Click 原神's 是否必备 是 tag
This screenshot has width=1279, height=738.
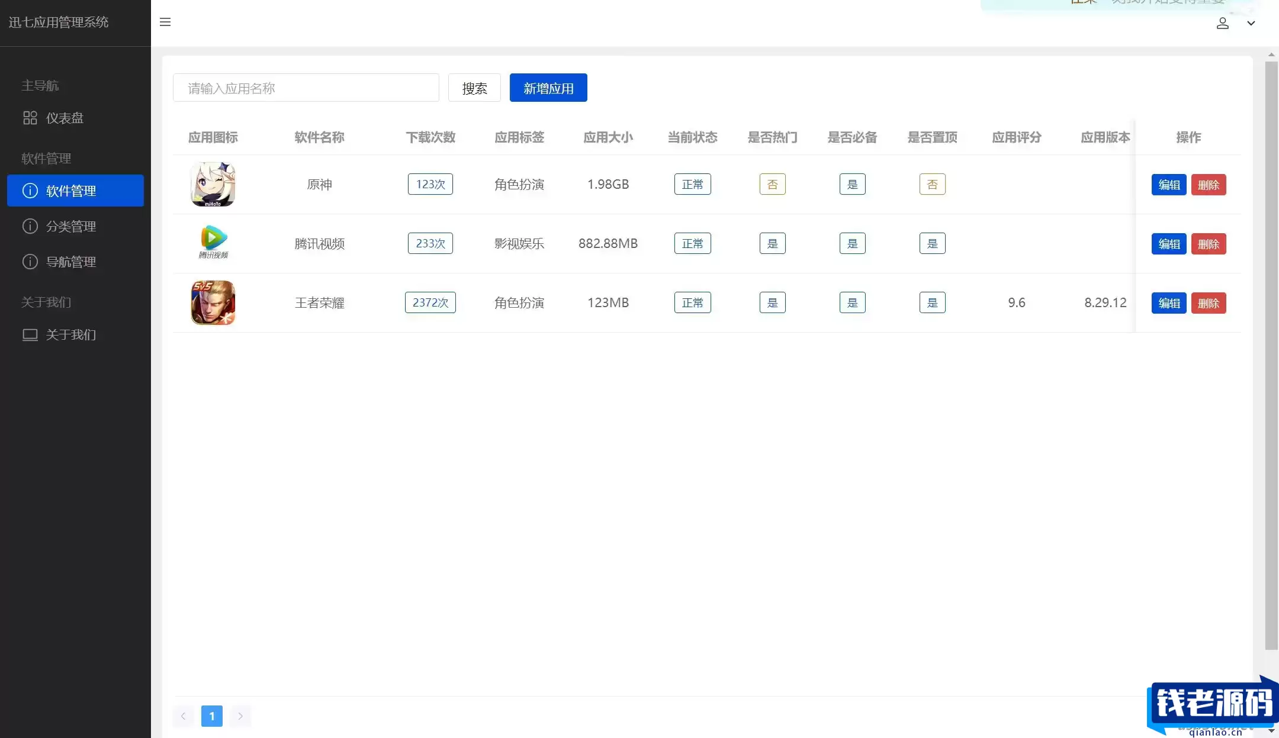click(853, 184)
